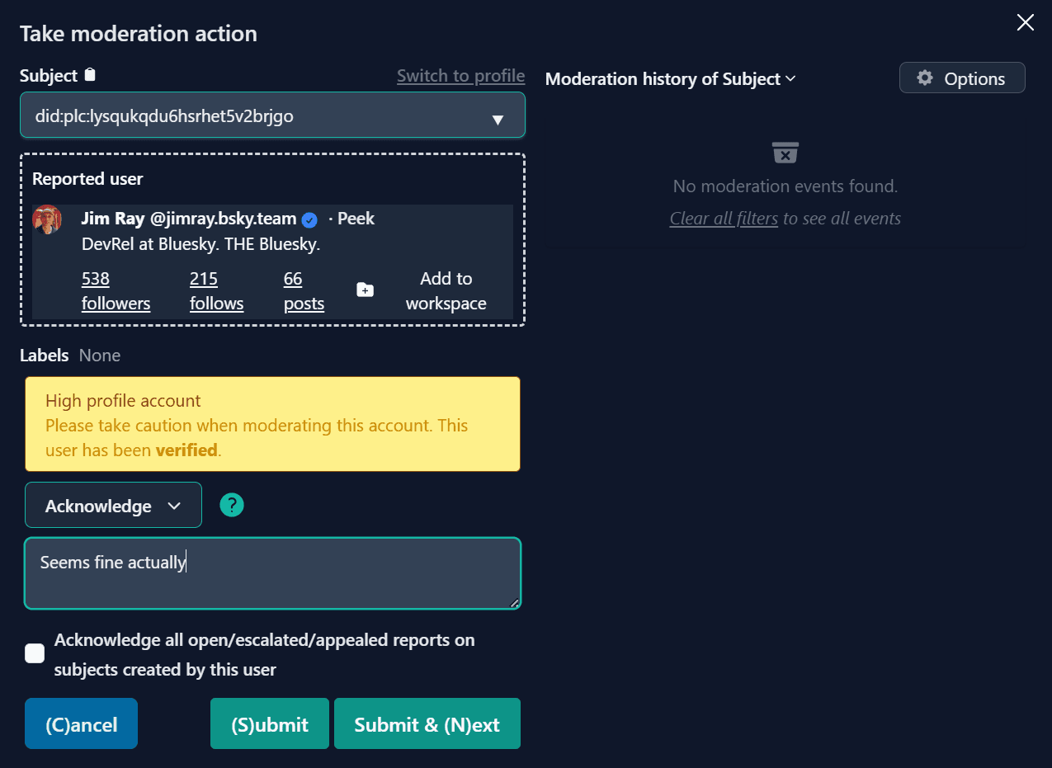1052x768 pixels.
Task: Click the gear icon in Options
Action: (x=925, y=78)
